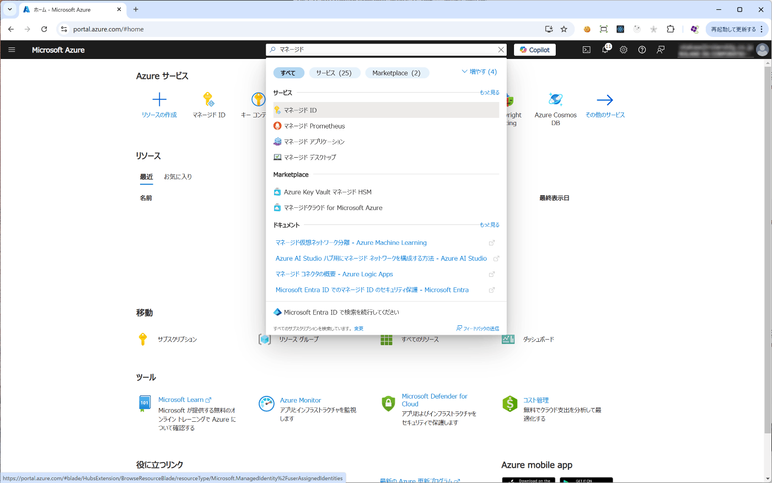Open Azure Cosmos DB service icon

tap(555, 99)
